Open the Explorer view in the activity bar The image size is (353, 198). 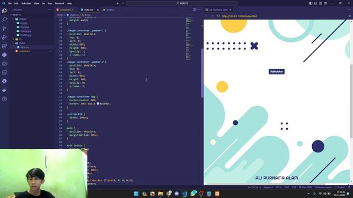pos(4,11)
